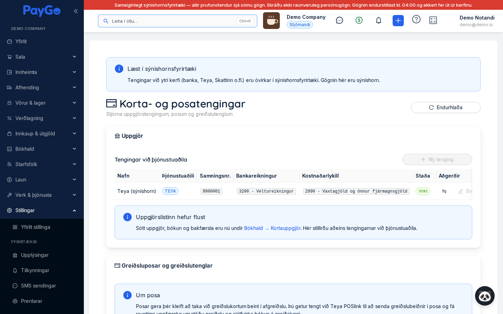Open Tilkynningar settings page
Image resolution: width=503 pixels, height=314 pixels.
click(x=42, y=270)
